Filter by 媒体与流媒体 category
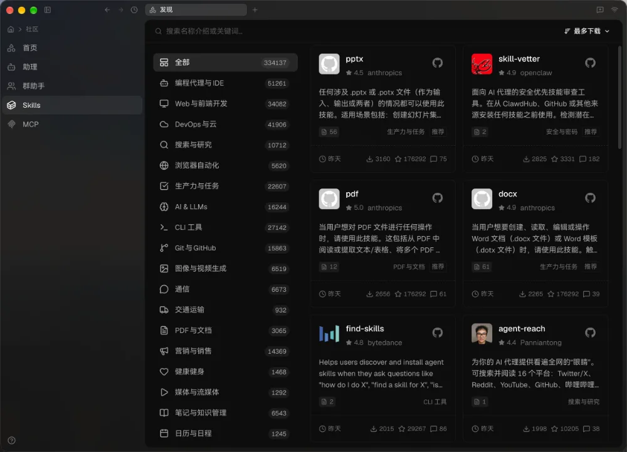Screen dimensions: 627x452 [x=225, y=392]
